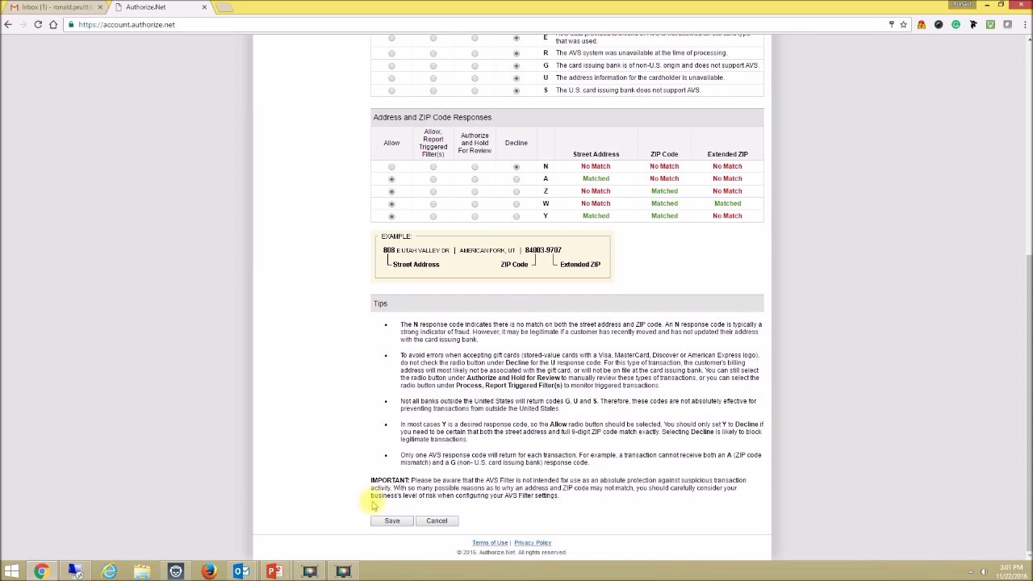
Task: Select Authorize and Hold for code U
Action: (475, 78)
